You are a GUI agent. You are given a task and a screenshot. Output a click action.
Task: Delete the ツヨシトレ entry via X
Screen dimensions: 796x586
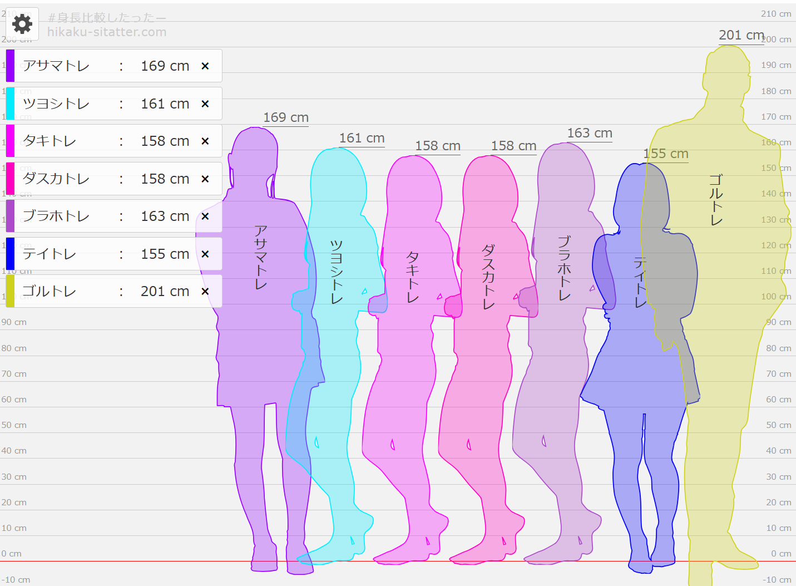(205, 104)
